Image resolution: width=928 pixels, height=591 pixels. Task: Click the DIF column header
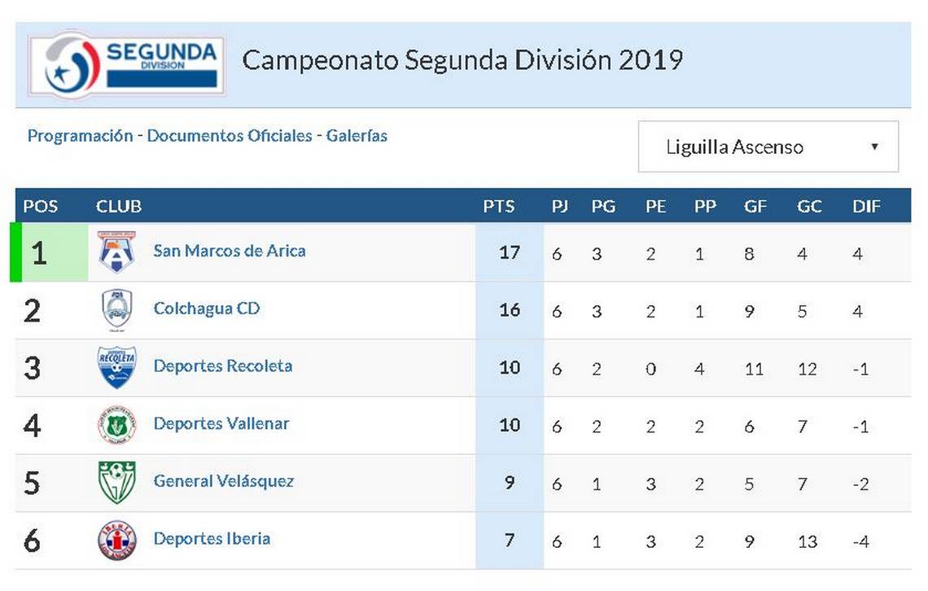(866, 207)
